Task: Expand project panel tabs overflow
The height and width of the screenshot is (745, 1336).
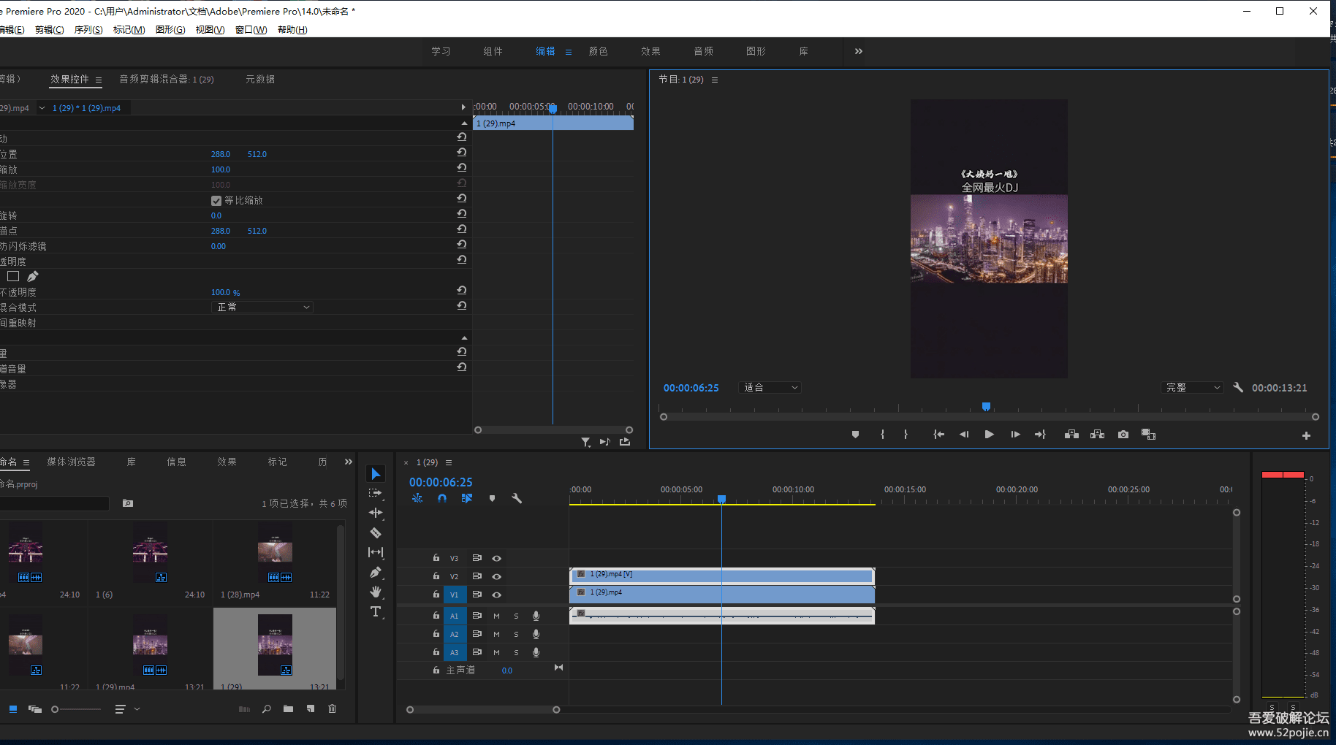Action: pyautogui.click(x=349, y=462)
